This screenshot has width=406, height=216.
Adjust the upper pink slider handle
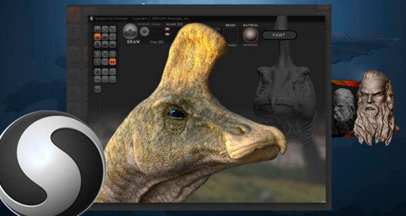pyautogui.click(x=167, y=29)
